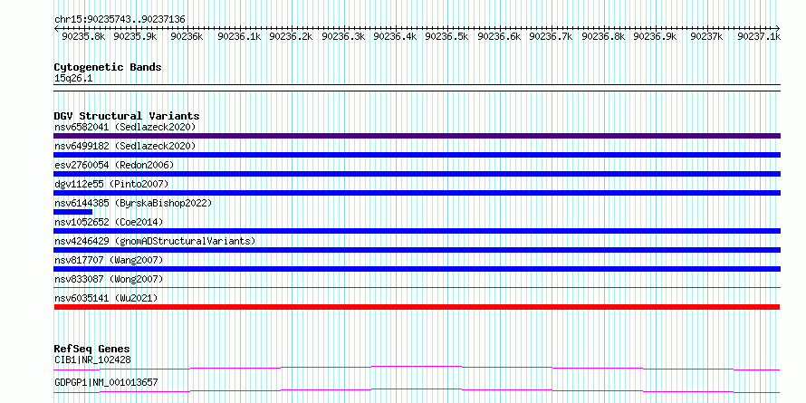
Task: Open the nsv6499182 (Sedlazeck2020) variant label
Action: pyautogui.click(x=125, y=146)
